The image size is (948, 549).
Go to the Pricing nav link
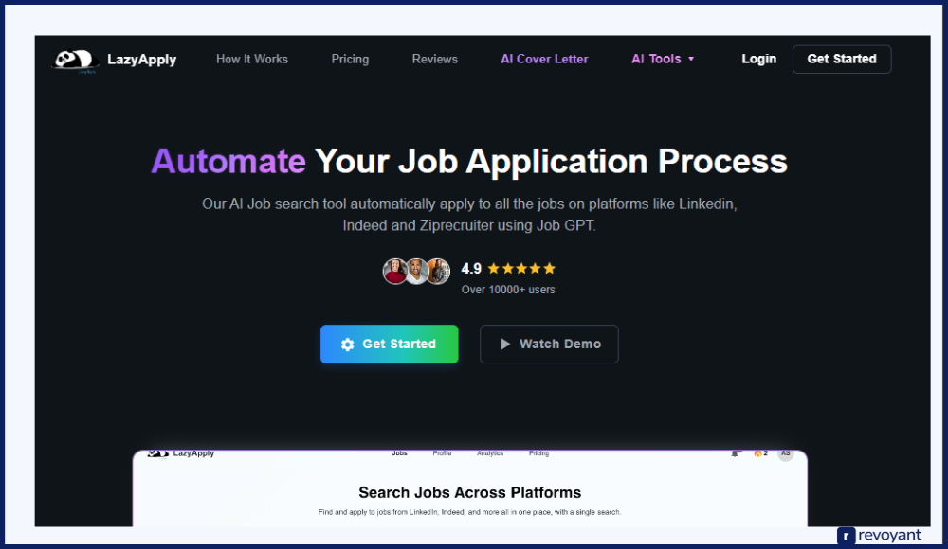tap(350, 59)
